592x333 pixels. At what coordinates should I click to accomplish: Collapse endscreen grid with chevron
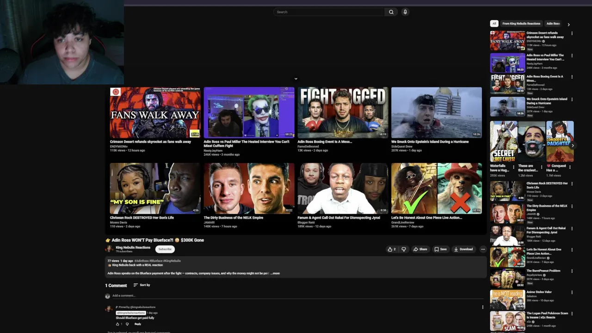pyautogui.click(x=296, y=79)
